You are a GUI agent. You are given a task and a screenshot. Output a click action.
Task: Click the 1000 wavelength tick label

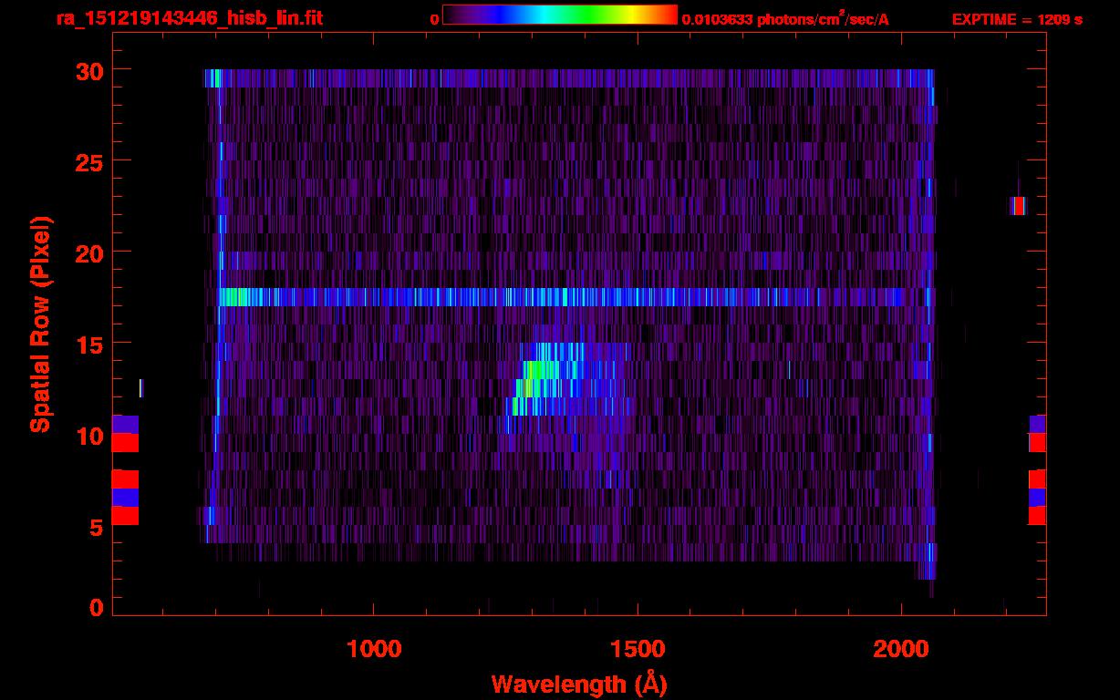click(374, 649)
